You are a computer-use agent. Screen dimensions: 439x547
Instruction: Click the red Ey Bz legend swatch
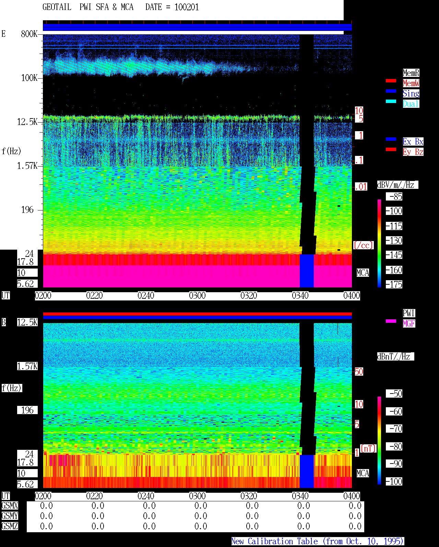pos(391,149)
